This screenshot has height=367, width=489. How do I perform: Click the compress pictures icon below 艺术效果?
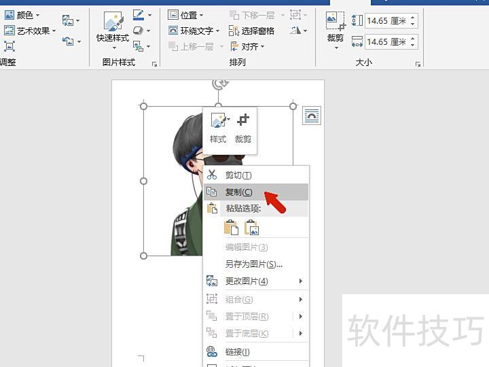[x=10, y=46]
